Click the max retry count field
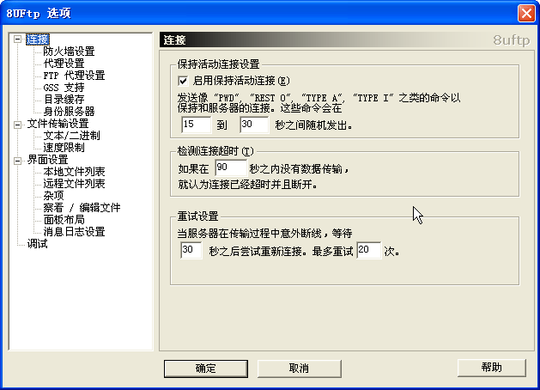This screenshot has height=390, width=540. [369, 251]
